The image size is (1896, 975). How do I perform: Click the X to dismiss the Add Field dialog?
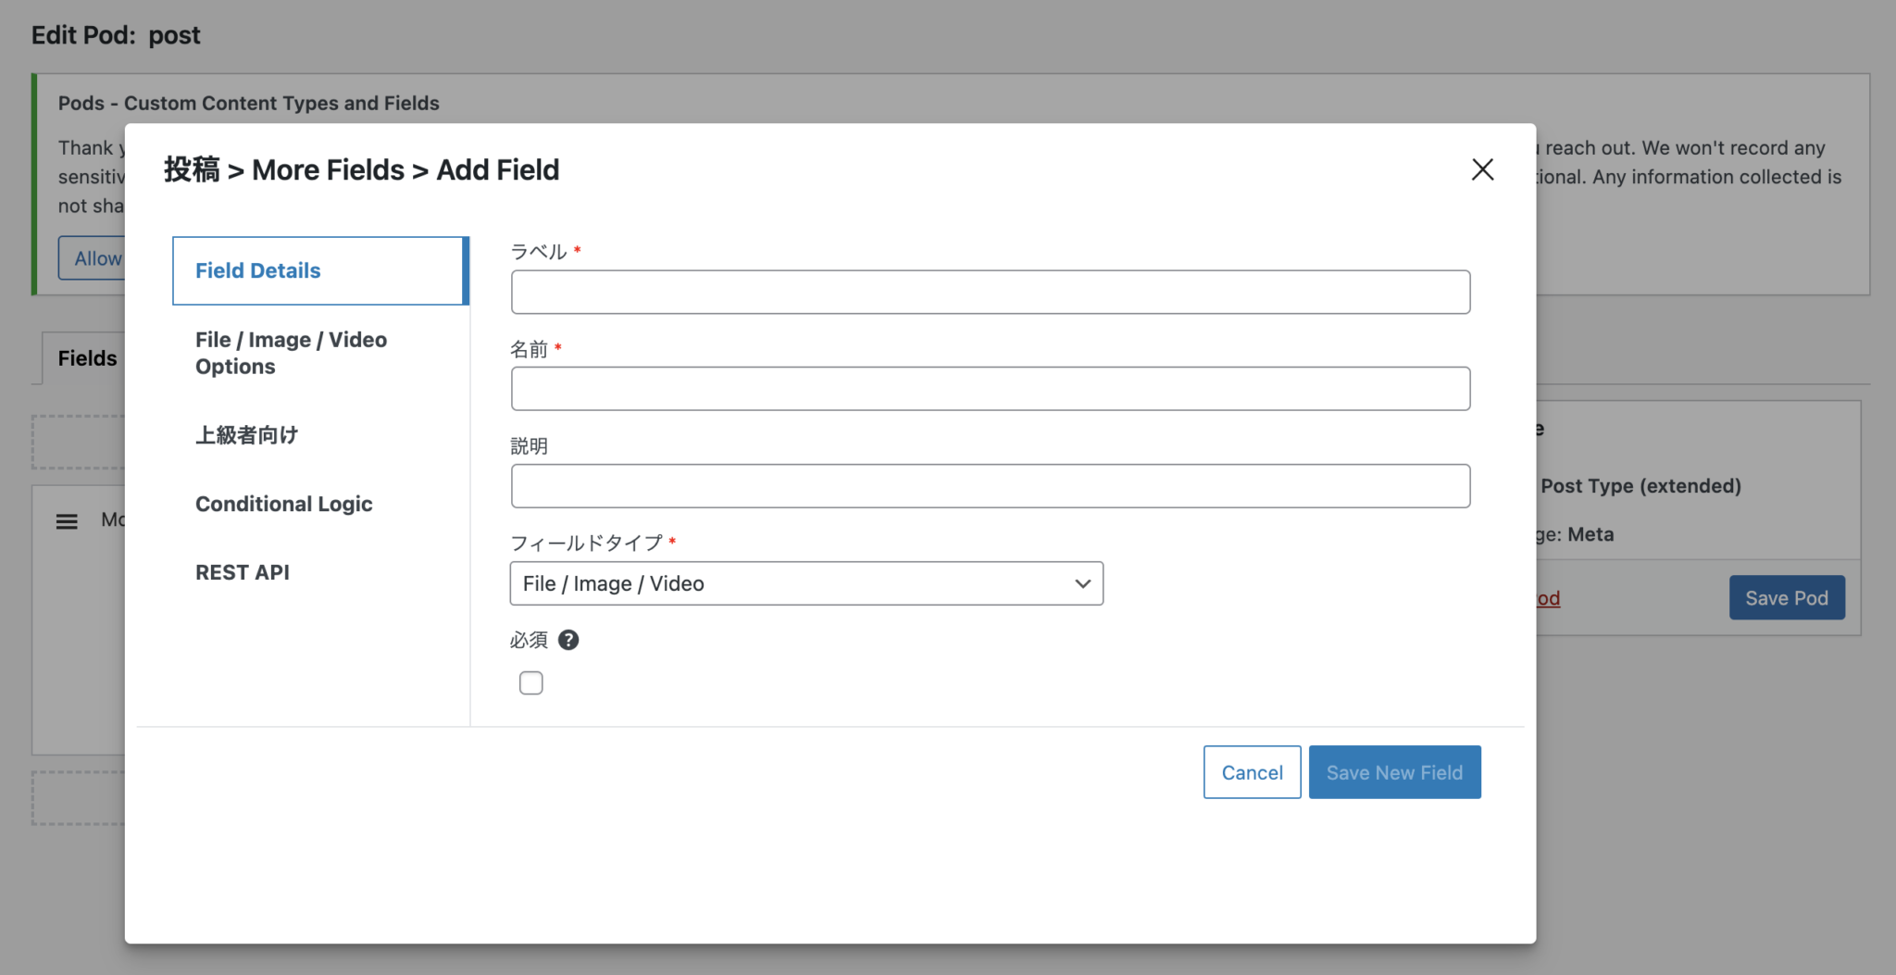(1481, 169)
